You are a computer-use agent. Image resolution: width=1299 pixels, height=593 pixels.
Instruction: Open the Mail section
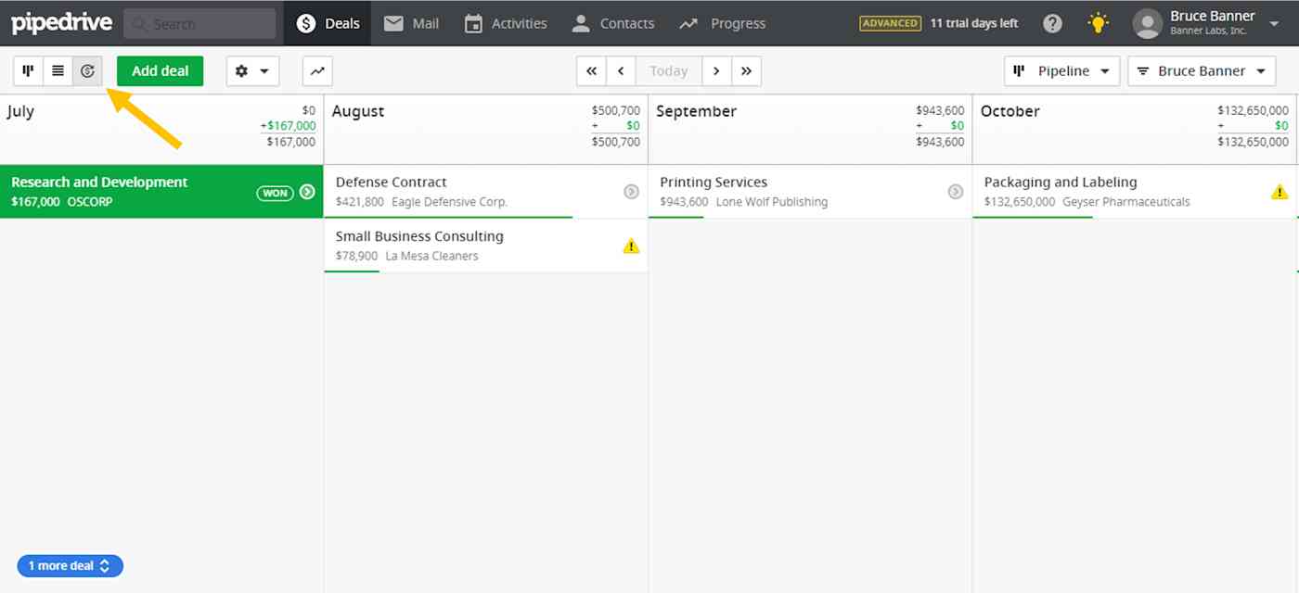[410, 23]
